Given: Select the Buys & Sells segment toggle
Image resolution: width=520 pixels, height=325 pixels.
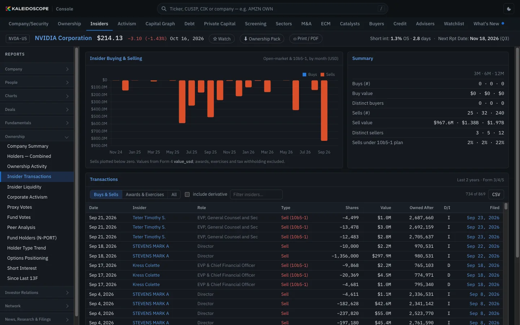Looking at the screenshot, I should tap(106, 194).
